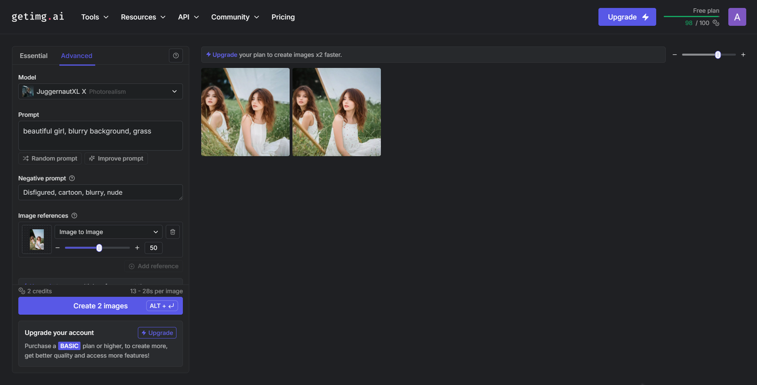Decrease reference strength with the minus icon
The height and width of the screenshot is (385, 757).
click(57, 248)
